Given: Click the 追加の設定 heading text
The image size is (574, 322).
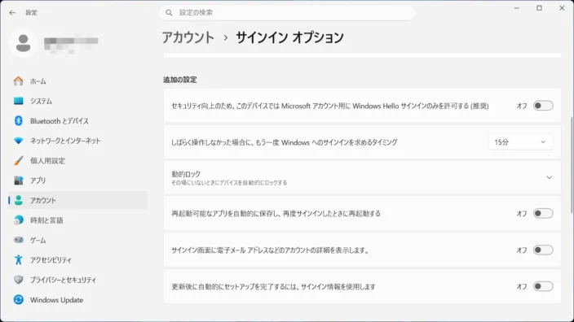Looking at the screenshot, I should coord(179,80).
